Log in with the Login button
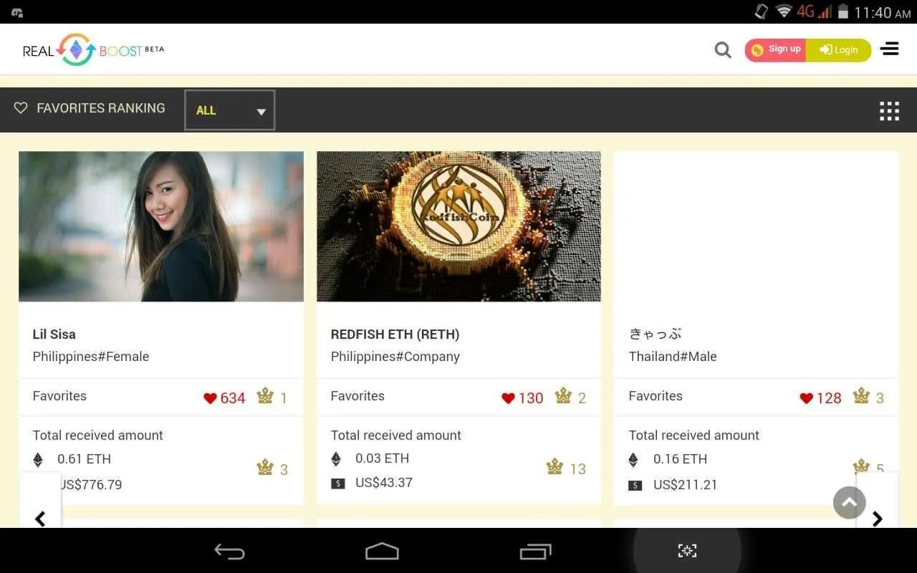 tap(839, 50)
